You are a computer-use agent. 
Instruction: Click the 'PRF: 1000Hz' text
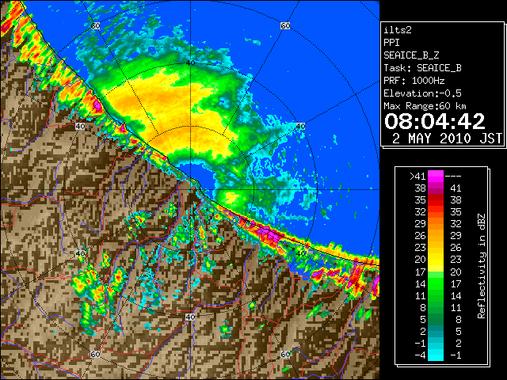coord(414,81)
